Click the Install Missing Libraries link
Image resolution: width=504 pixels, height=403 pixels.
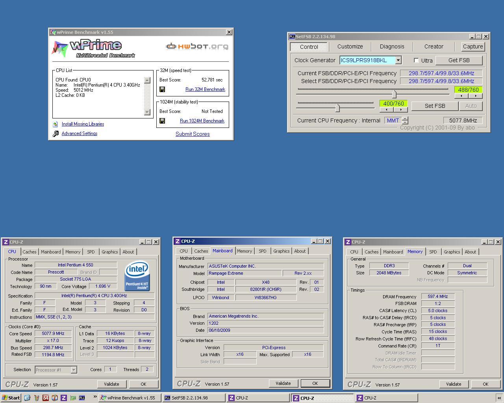pyautogui.click(x=83, y=124)
